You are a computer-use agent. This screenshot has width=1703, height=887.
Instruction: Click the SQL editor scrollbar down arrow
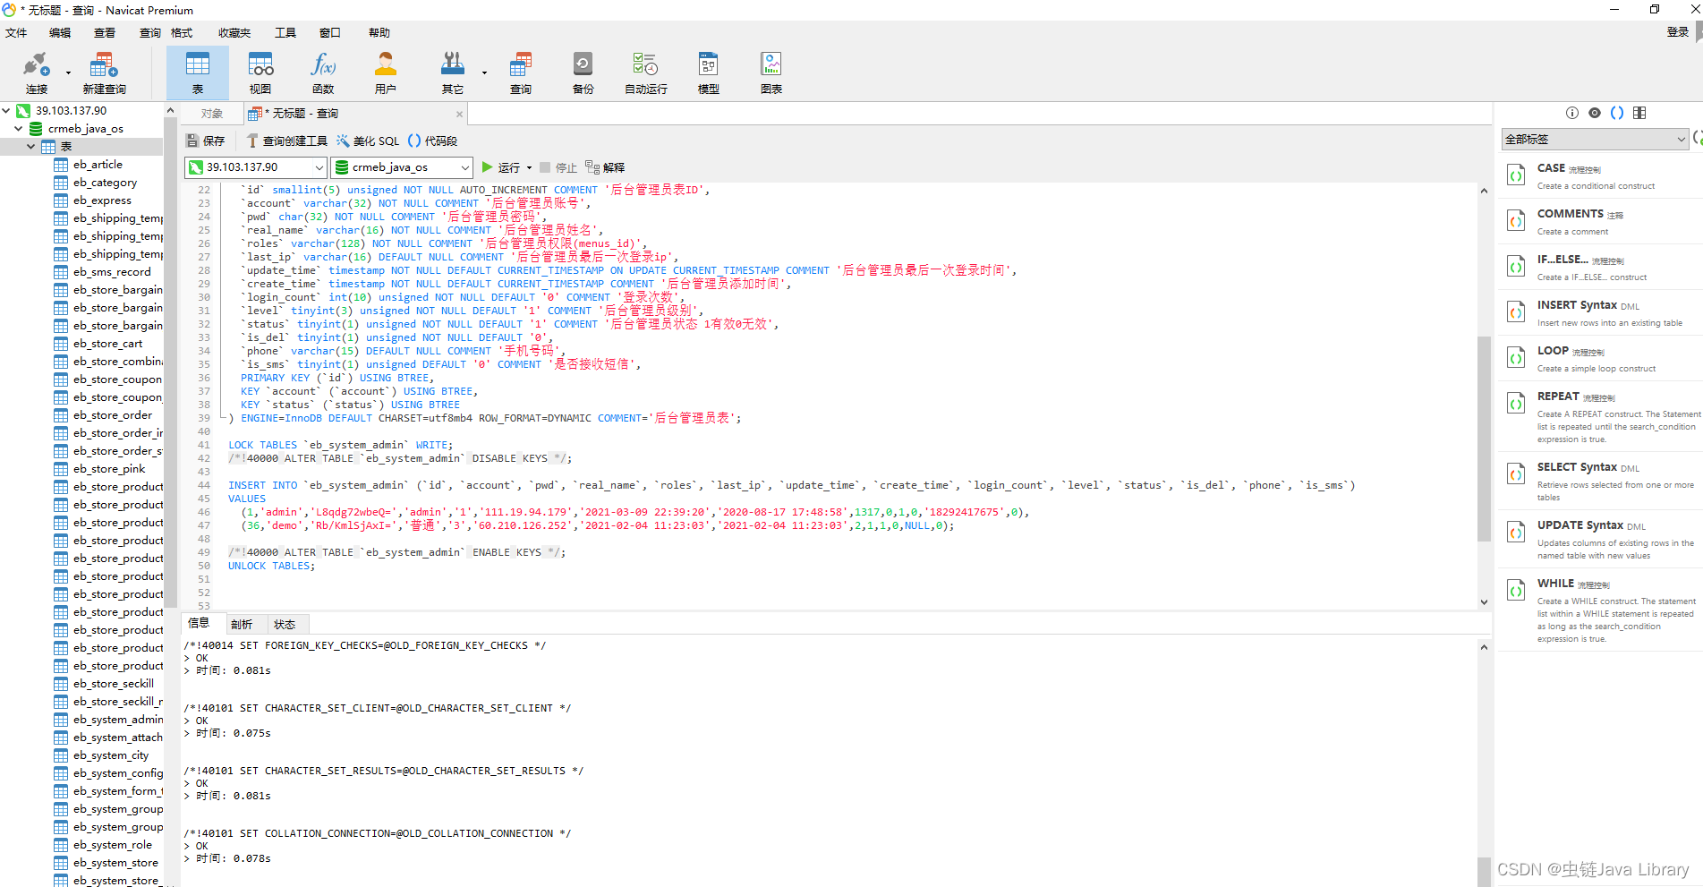[x=1484, y=602]
